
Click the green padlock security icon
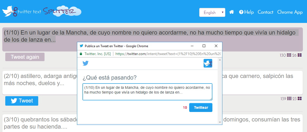tap(81, 54)
